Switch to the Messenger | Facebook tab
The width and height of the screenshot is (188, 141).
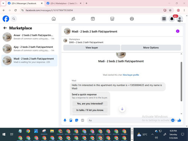(24, 3)
